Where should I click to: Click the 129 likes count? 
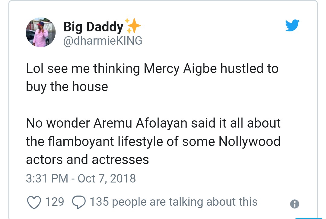click(54, 202)
